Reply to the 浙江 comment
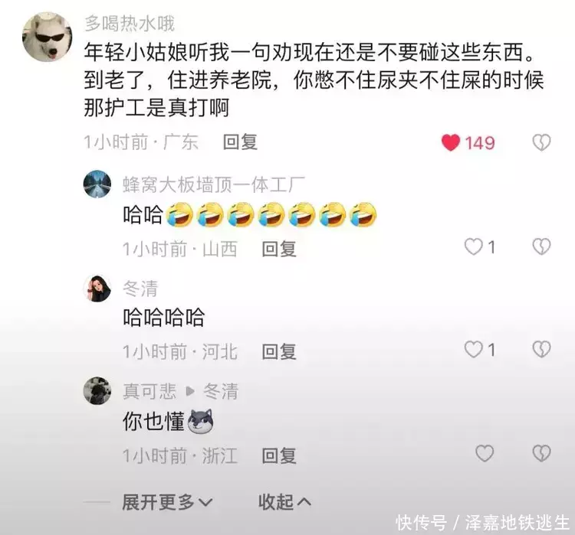Viewport: 575px width, 535px height. pyautogui.click(x=279, y=456)
